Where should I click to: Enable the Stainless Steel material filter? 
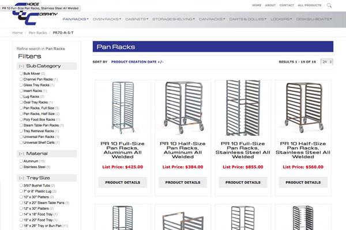tap(21, 167)
